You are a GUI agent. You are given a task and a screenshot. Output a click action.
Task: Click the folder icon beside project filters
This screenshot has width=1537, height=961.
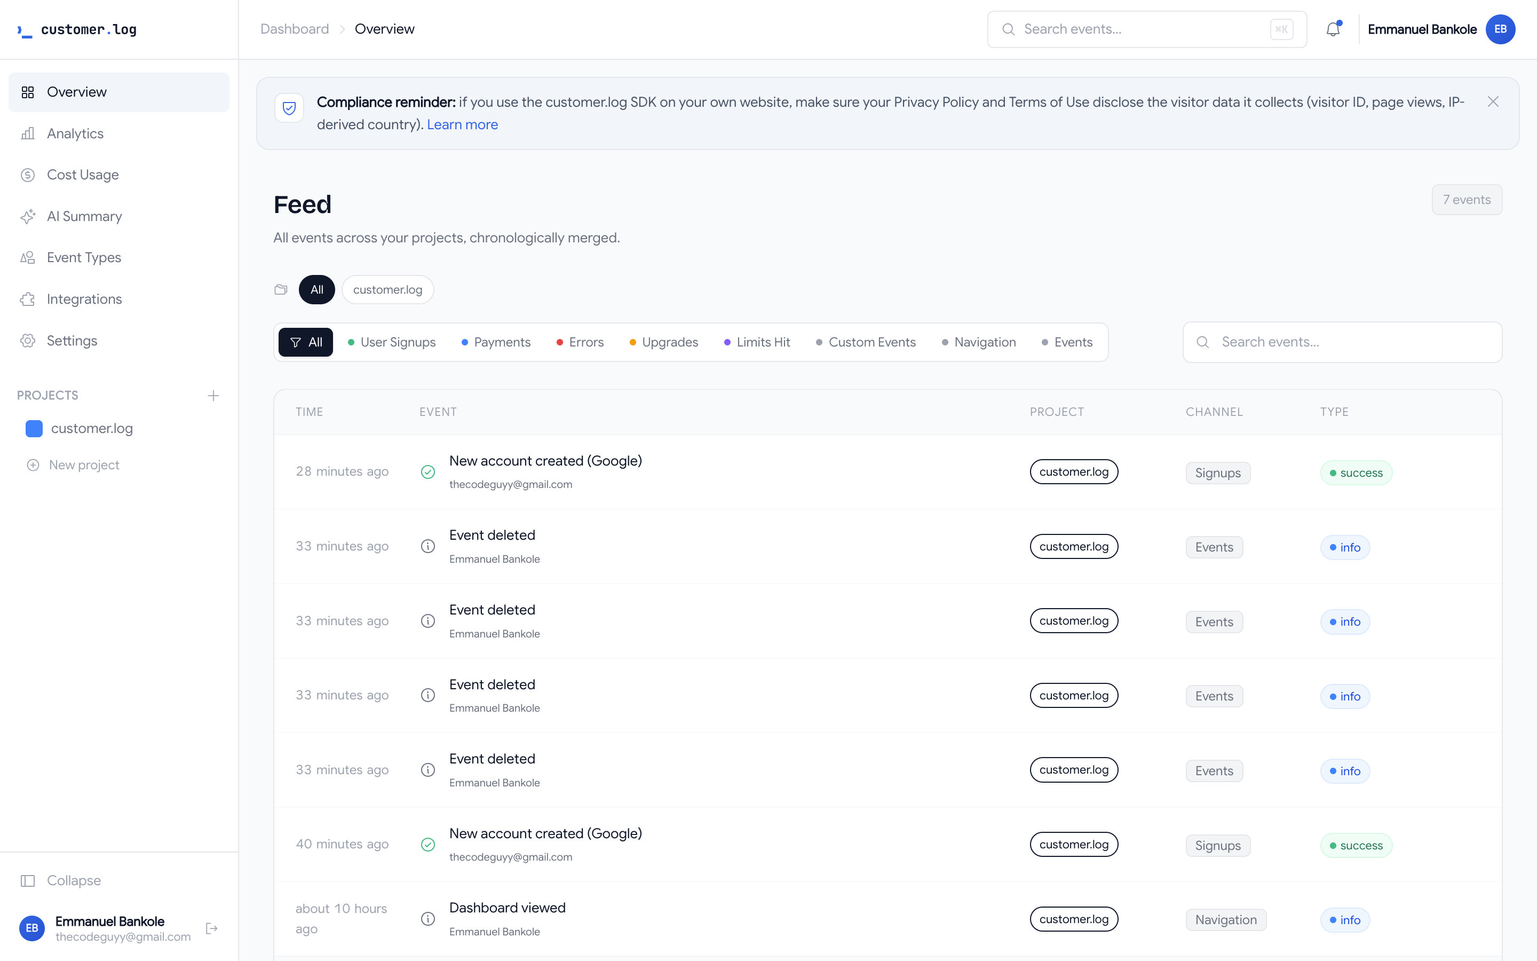pyautogui.click(x=281, y=290)
